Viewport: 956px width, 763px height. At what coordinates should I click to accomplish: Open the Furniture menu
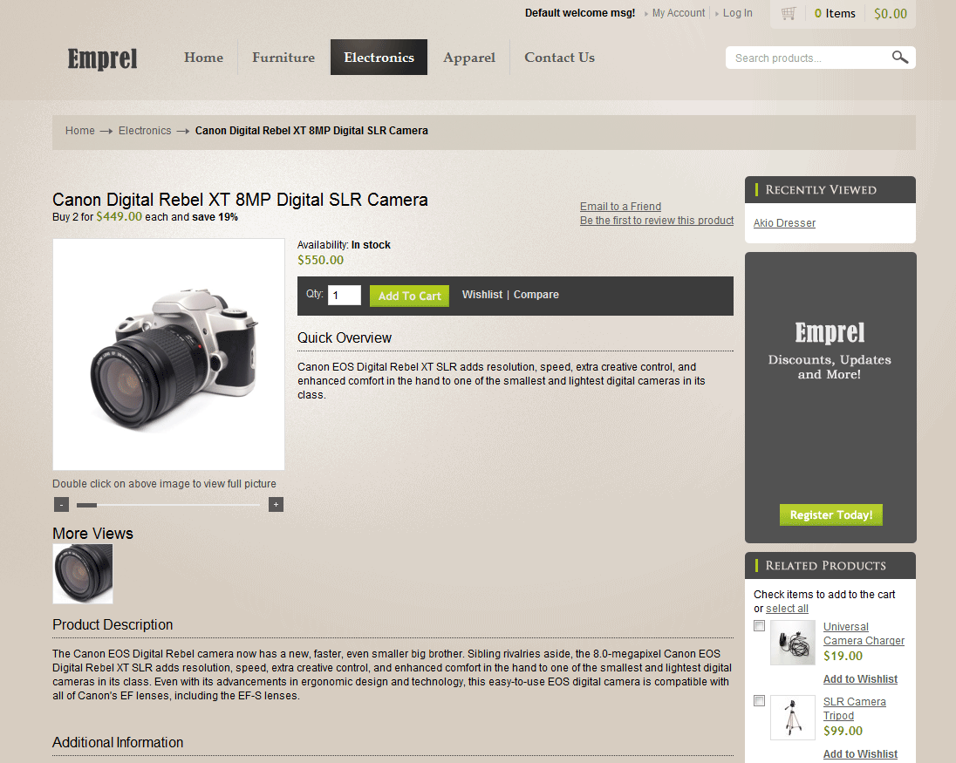[x=283, y=58]
